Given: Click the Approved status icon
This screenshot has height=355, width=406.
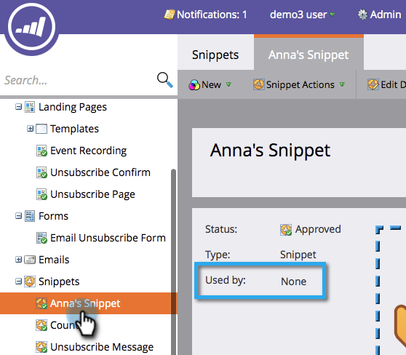Looking at the screenshot, I should pos(286,230).
